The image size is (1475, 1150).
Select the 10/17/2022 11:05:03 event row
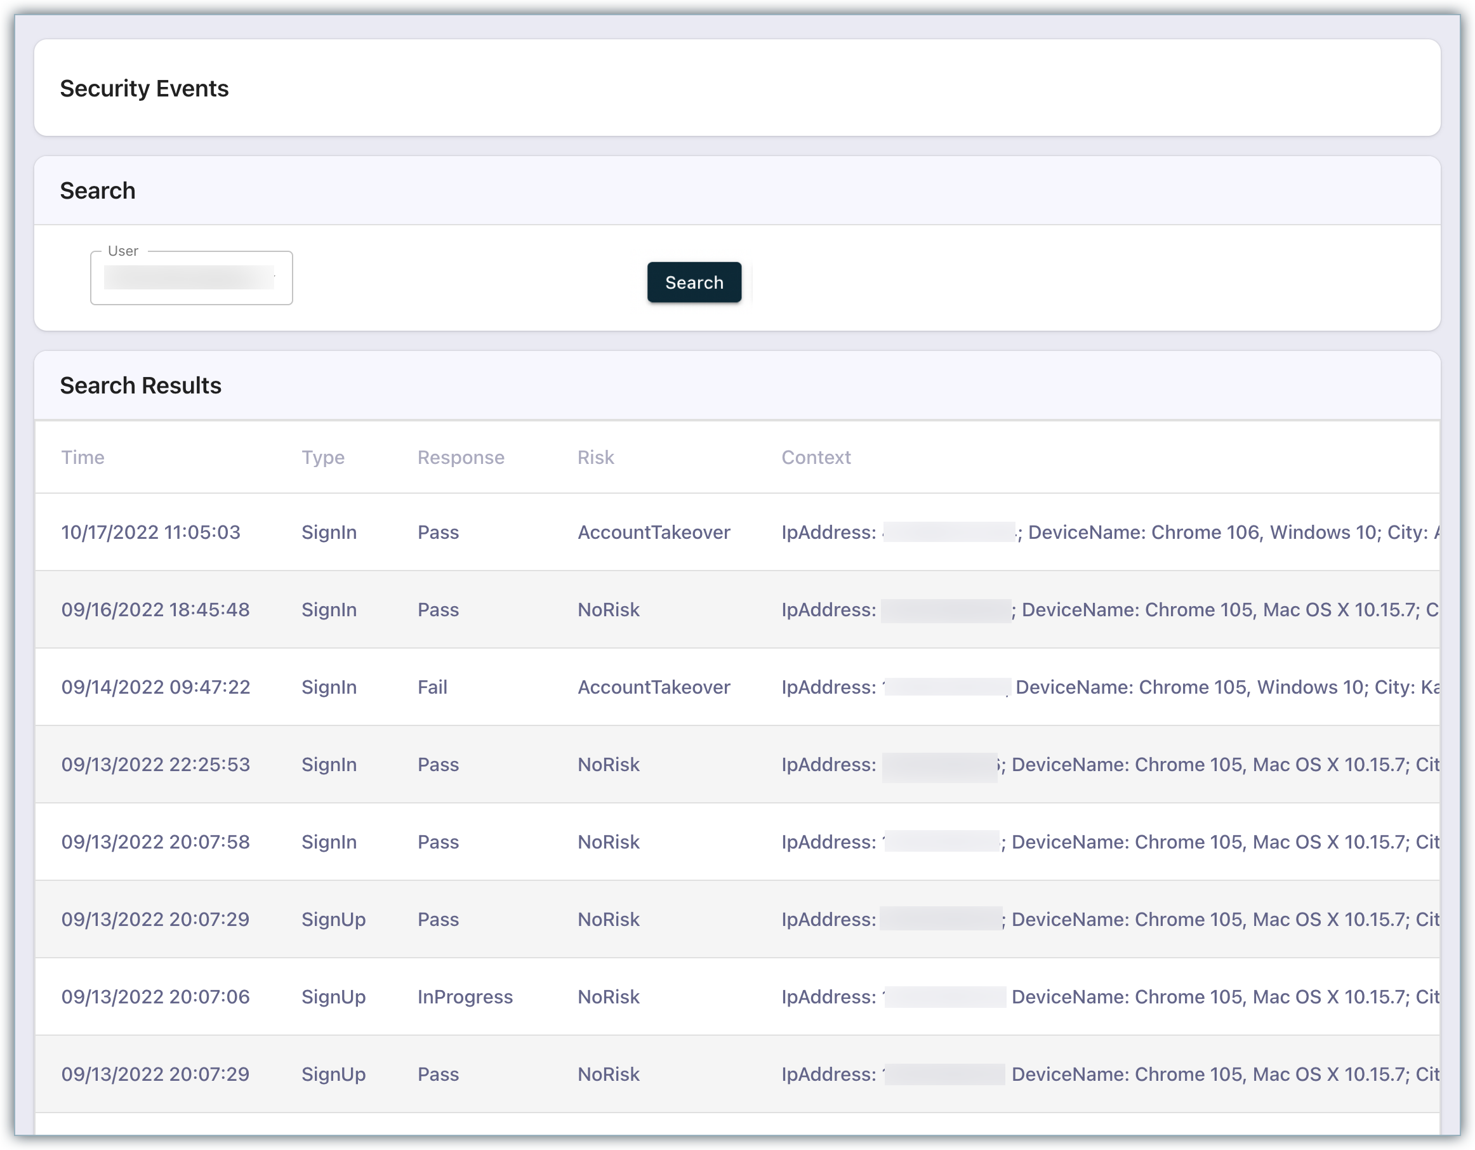(x=150, y=532)
